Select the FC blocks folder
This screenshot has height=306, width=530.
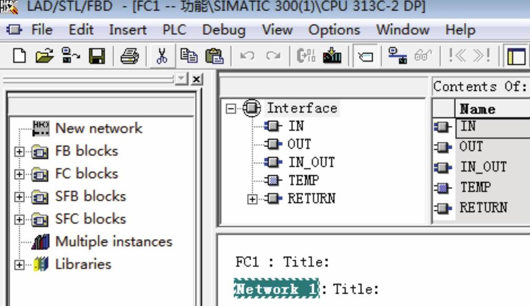pos(86,173)
